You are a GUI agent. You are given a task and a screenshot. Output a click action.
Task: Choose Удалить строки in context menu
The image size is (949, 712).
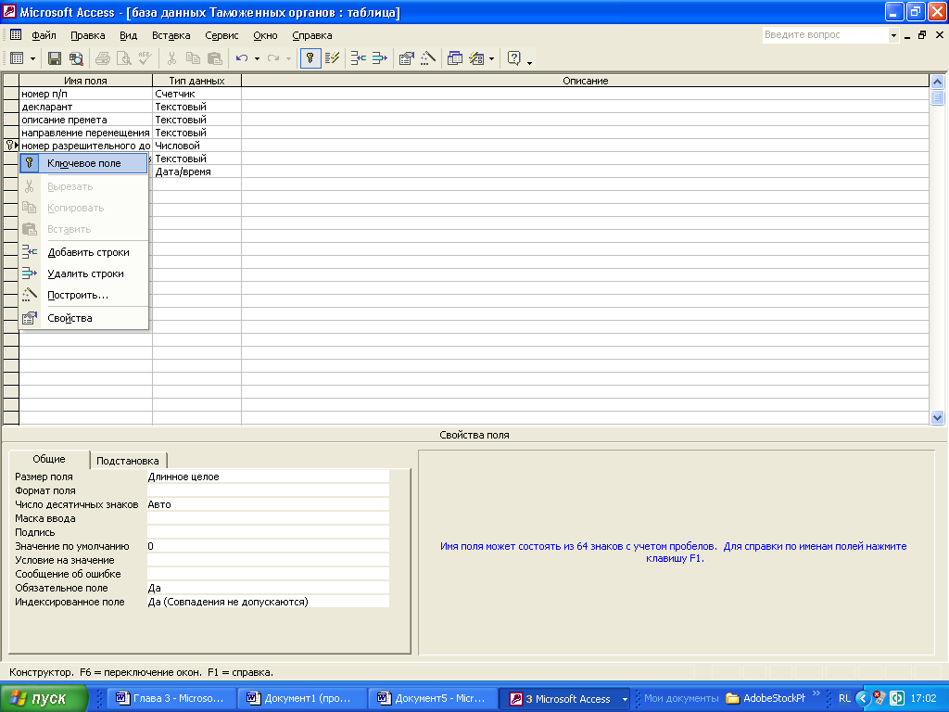(x=83, y=273)
